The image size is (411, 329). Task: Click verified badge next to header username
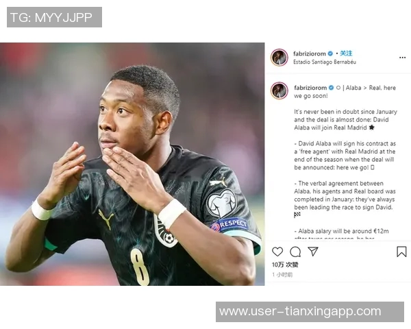[x=330, y=53]
